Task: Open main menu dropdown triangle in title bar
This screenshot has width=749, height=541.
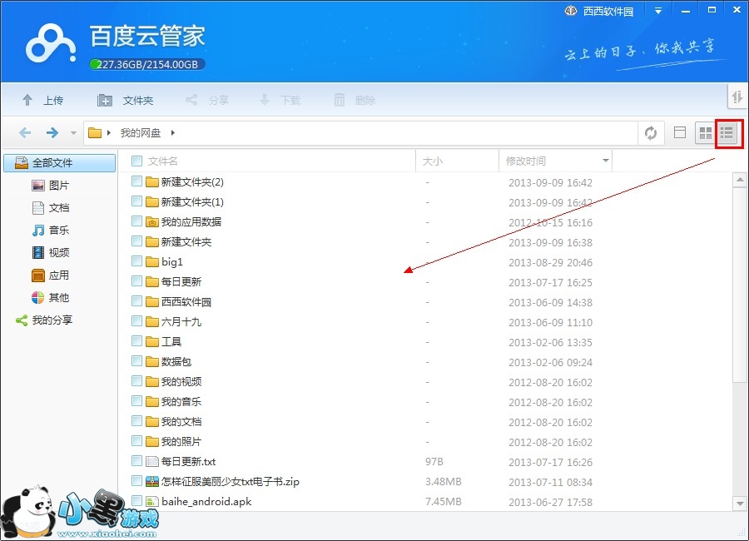Action: pos(658,11)
